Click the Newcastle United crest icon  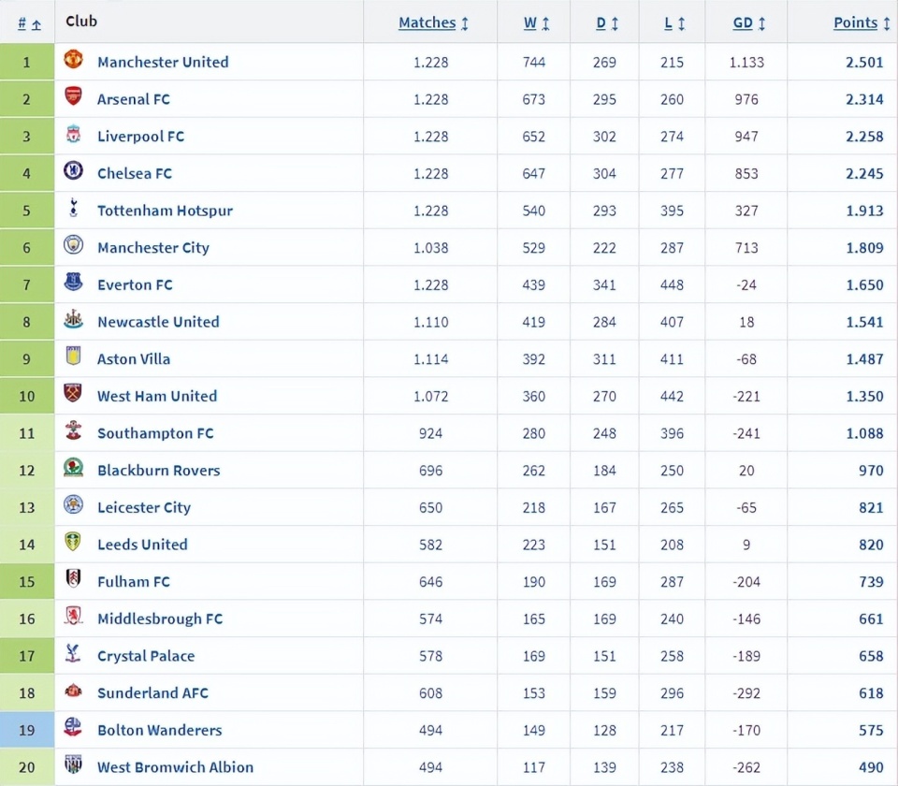coord(73,320)
